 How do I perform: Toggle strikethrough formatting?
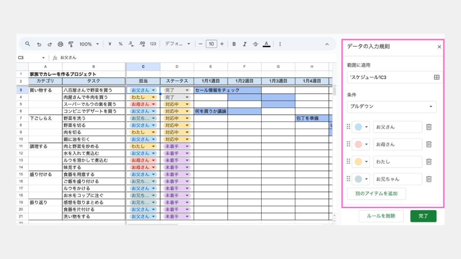[x=256, y=44]
